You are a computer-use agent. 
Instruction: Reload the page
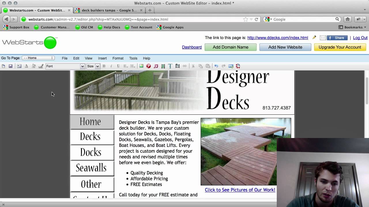pyautogui.click(x=256, y=19)
